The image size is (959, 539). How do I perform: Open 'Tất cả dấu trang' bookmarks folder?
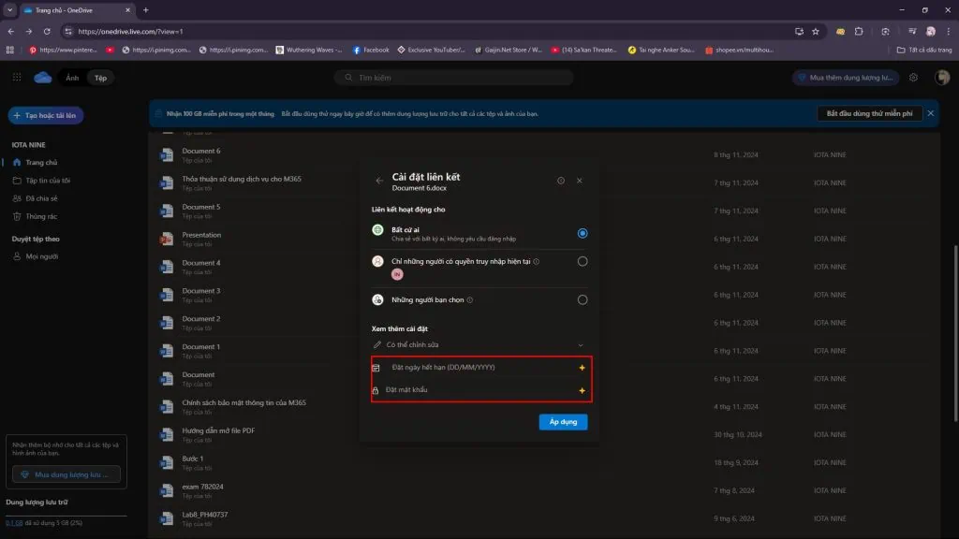pos(924,50)
